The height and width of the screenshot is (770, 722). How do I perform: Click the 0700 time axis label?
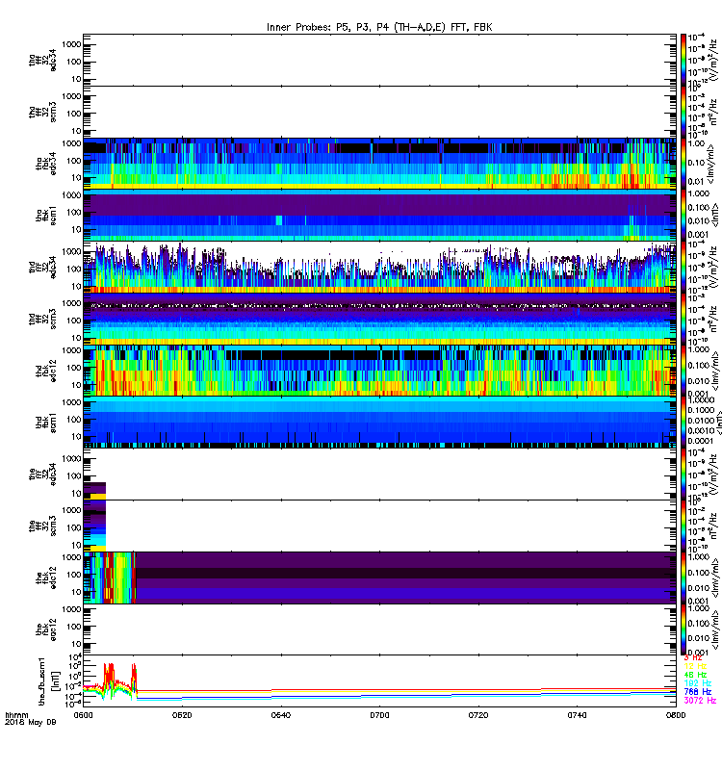(379, 715)
